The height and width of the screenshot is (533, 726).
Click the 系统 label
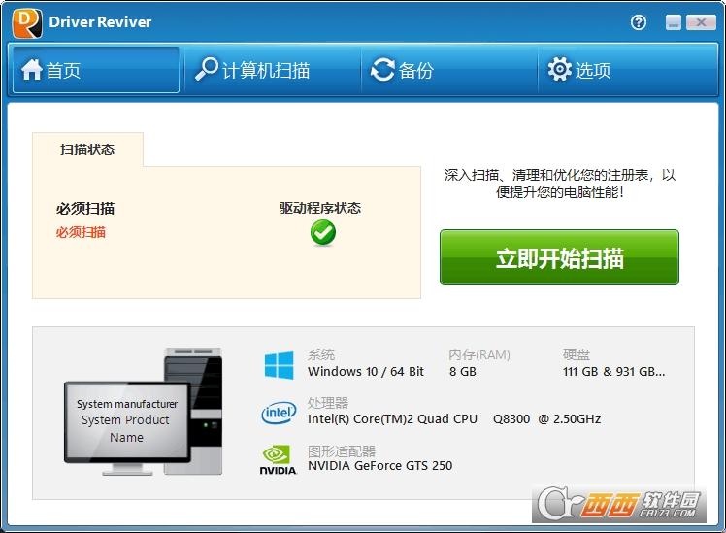(321, 354)
